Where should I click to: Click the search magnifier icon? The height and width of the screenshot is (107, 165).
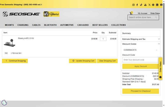[156, 17]
